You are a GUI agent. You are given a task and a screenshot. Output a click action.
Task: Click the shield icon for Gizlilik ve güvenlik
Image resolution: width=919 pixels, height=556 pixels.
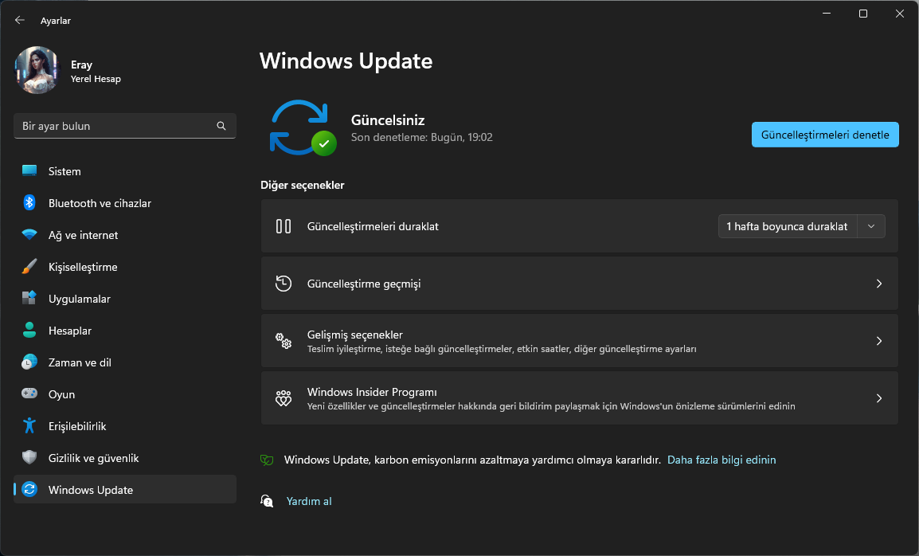point(29,458)
